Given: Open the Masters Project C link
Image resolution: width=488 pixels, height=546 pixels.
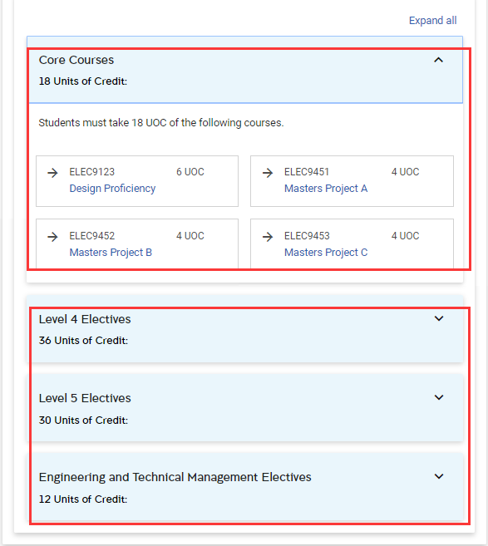Looking at the screenshot, I should [x=326, y=253].
